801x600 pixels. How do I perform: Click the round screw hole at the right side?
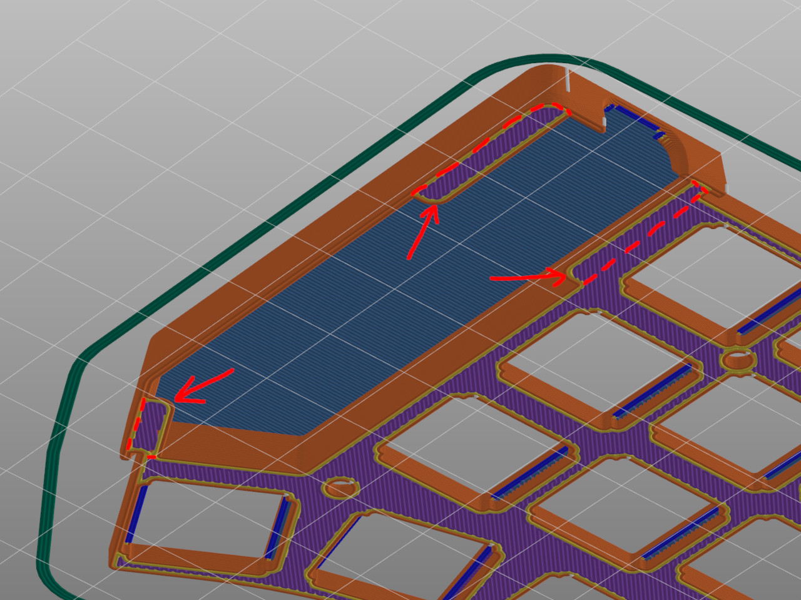pos(738,360)
